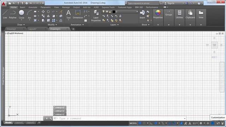The height and width of the screenshot is (127, 226).
Task: Switch to the Annotate ribbon tab
Action: pyautogui.click(x=33, y=7)
